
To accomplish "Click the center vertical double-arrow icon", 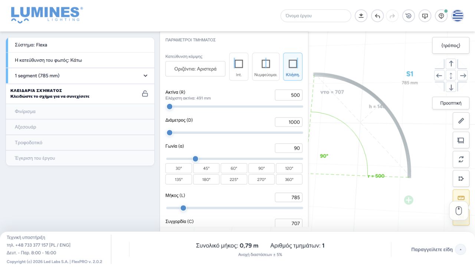I will (451, 76).
